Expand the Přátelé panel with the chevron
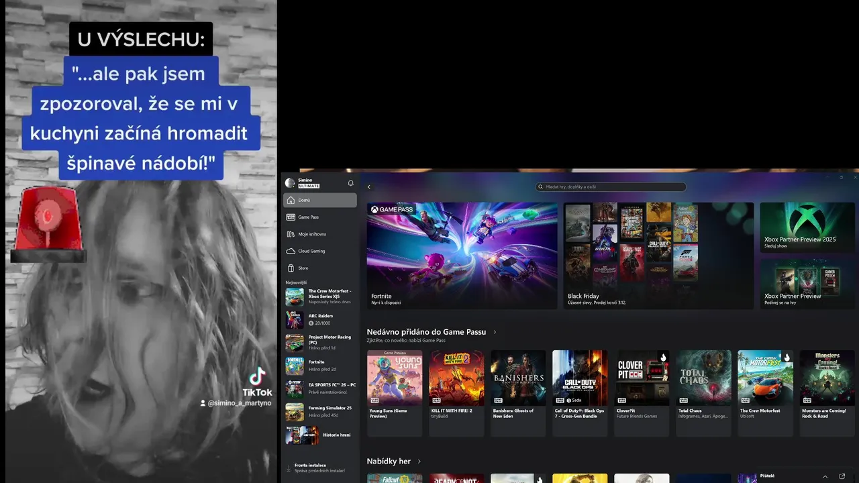 coord(824,476)
